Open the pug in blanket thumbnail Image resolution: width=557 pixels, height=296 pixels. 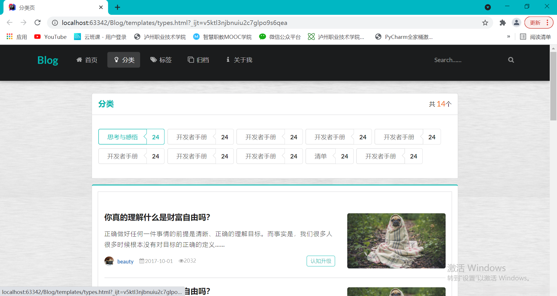[396, 241]
